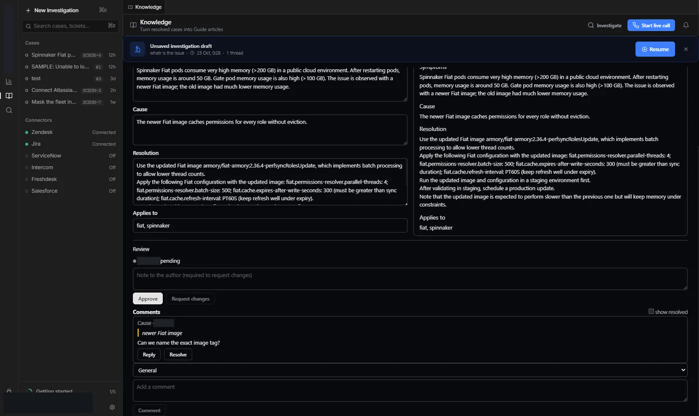
Task: Click the bell notifications icon
Action: (x=686, y=25)
